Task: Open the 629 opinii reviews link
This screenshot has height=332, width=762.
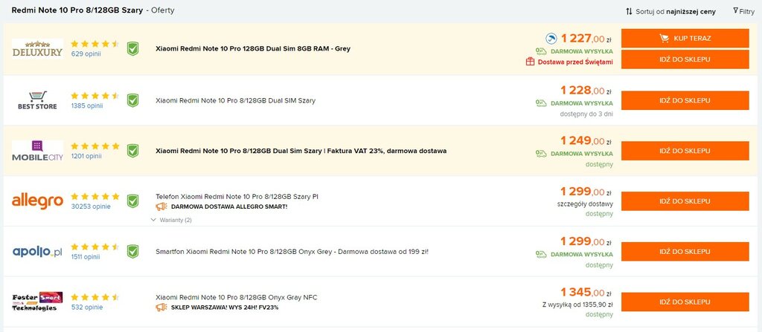Action: pyautogui.click(x=86, y=54)
